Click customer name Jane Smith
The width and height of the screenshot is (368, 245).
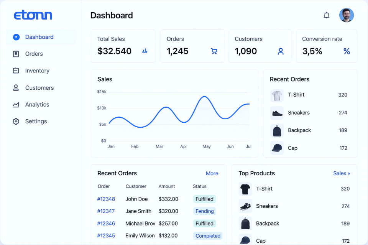[138, 211]
